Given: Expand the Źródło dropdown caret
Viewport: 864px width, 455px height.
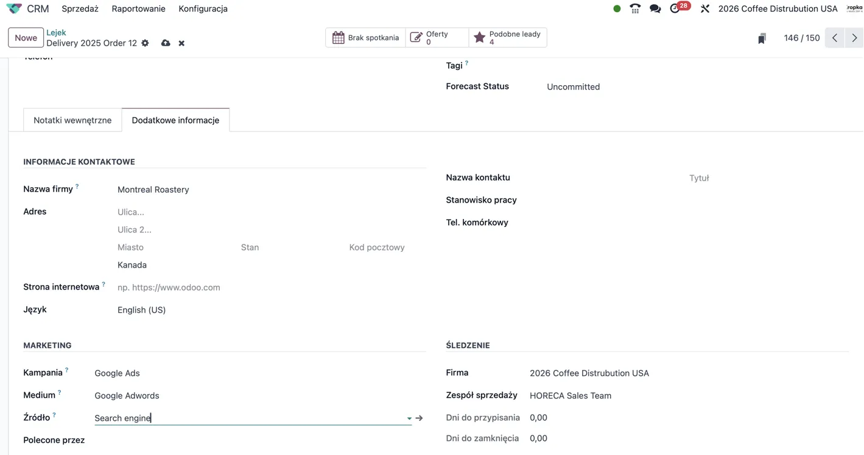Looking at the screenshot, I should coord(409,419).
